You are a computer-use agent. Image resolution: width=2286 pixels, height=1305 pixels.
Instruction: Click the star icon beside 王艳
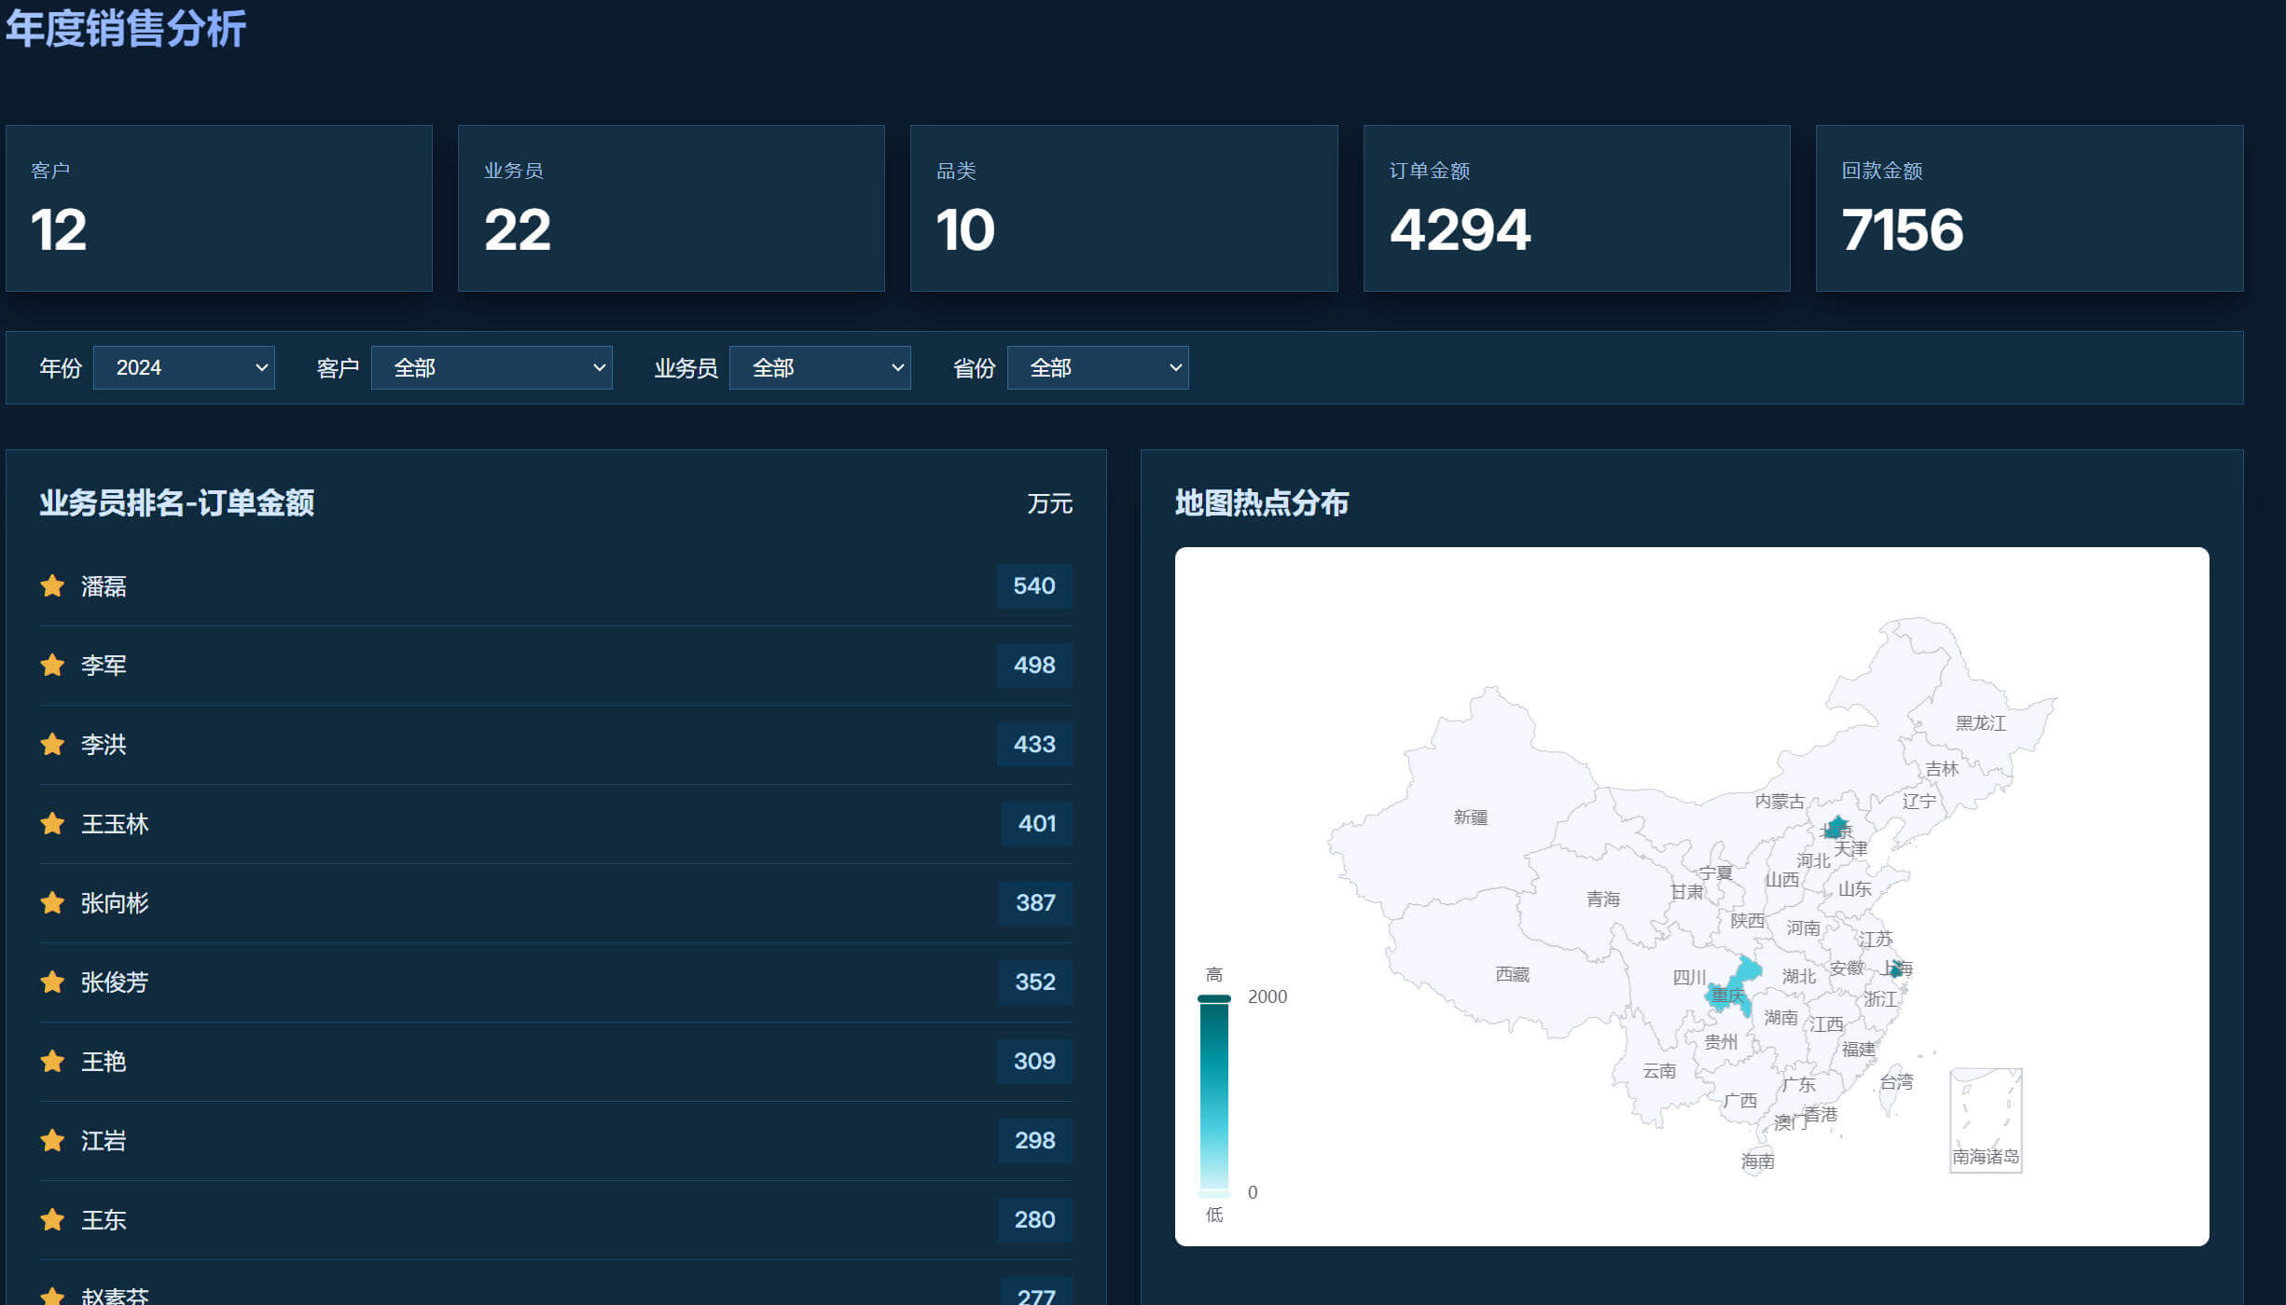click(52, 1062)
